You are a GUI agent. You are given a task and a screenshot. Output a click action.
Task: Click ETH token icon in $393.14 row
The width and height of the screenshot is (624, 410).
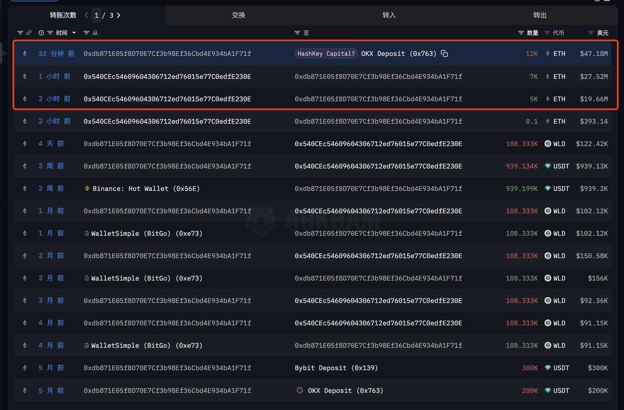click(x=548, y=121)
